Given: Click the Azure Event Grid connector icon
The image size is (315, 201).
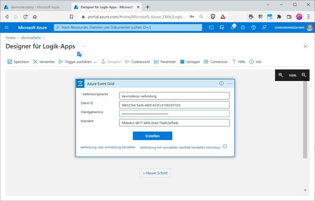Looking at the screenshot, I should point(80,84).
